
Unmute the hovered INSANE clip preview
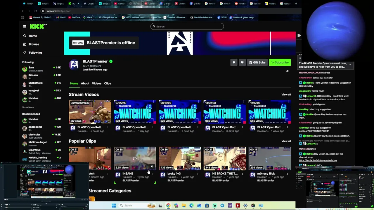pos(152,167)
